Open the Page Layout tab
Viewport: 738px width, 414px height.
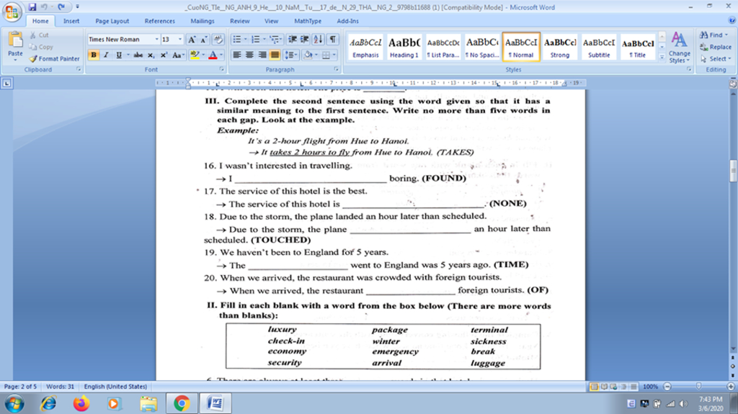click(x=112, y=21)
